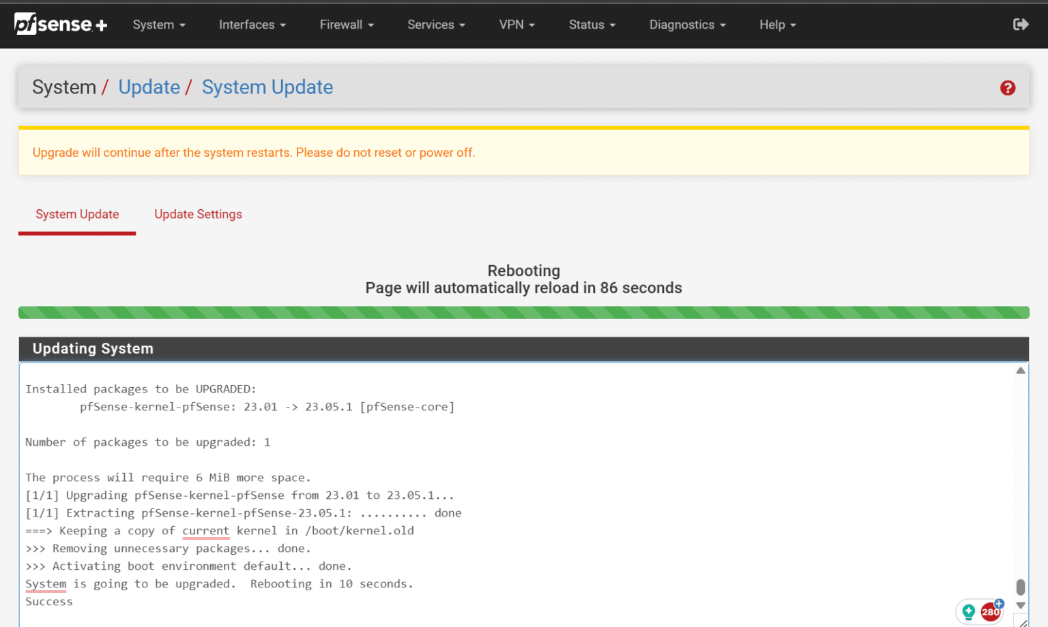Click the red help question mark icon
The height and width of the screenshot is (627, 1048).
click(1008, 87)
